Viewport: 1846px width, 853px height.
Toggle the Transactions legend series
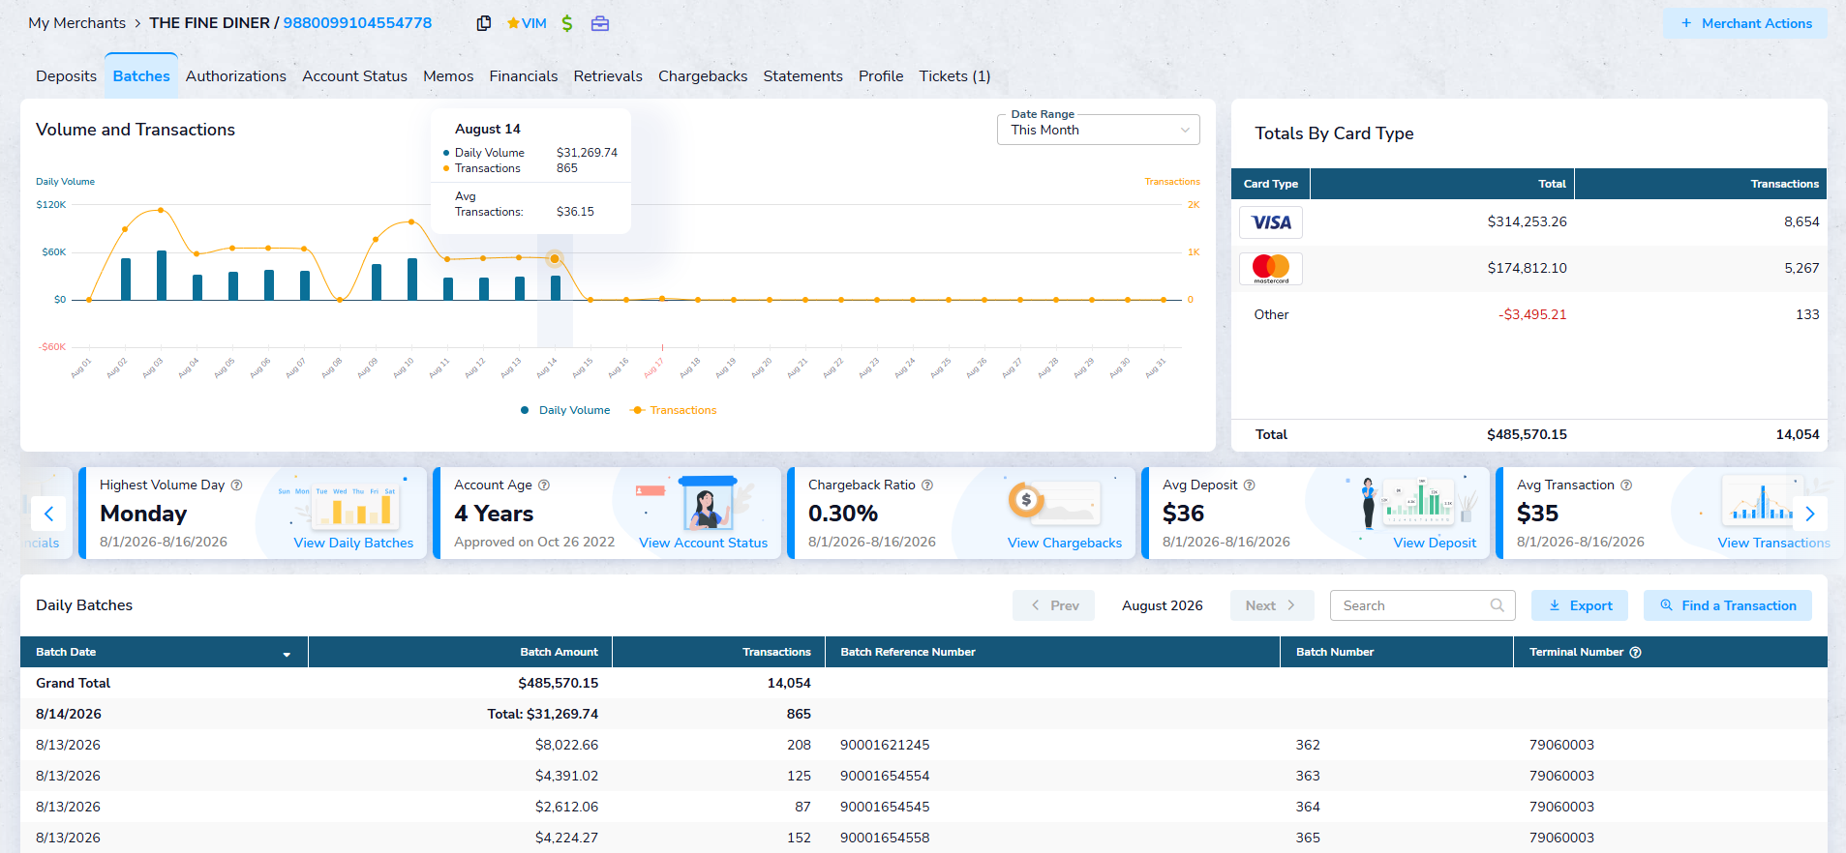(674, 410)
